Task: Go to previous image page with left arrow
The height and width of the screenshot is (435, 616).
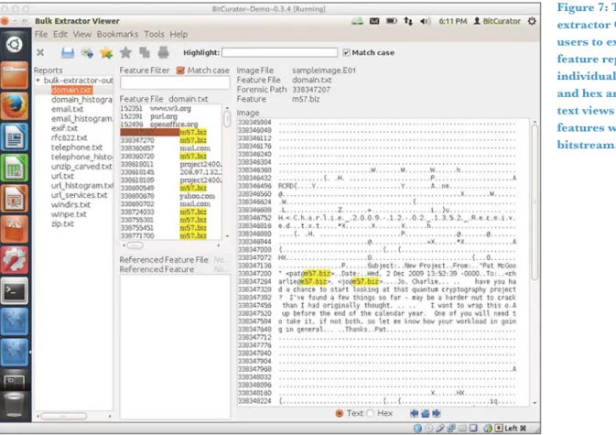Action: click(414, 413)
